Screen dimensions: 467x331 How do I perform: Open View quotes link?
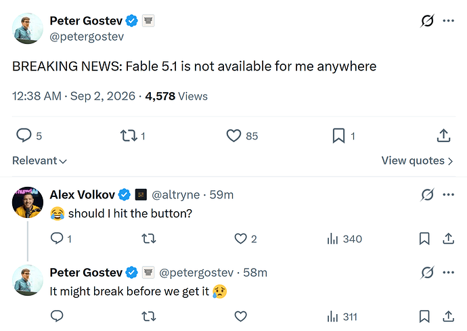click(x=418, y=160)
